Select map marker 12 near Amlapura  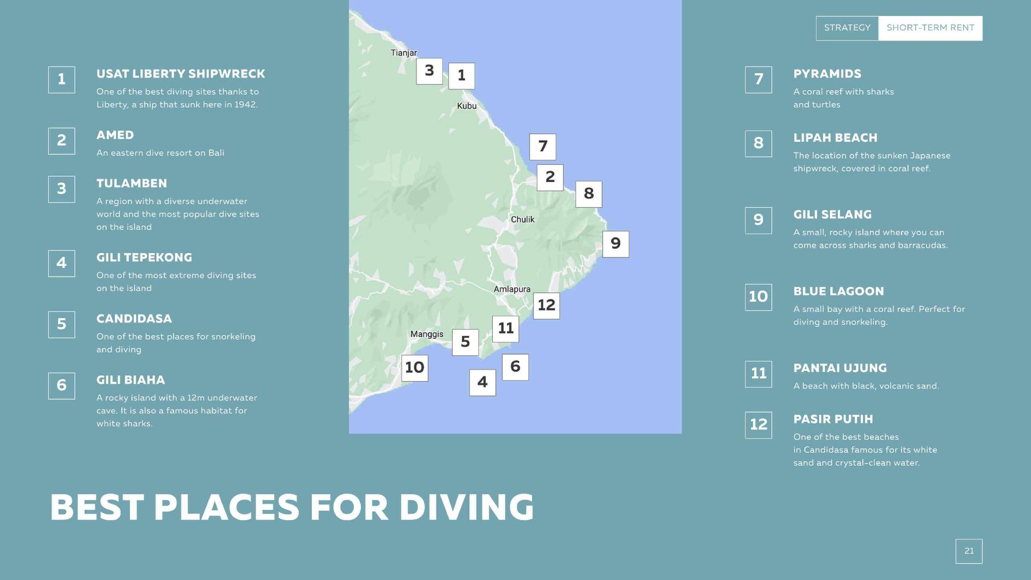[x=546, y=306]
